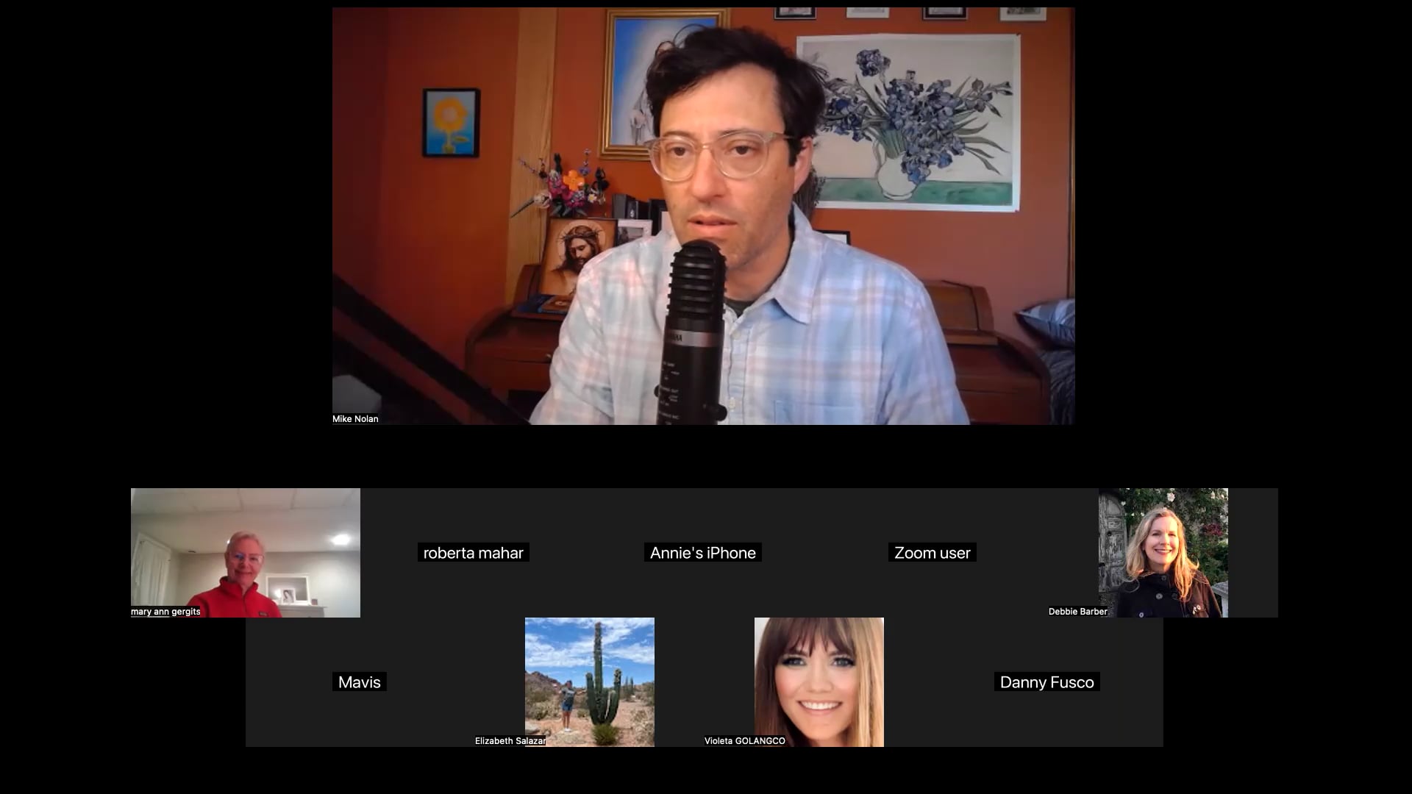Click the Elizabeth Salazar name label
Screen dimensions: 1412x794
(510, 741)
